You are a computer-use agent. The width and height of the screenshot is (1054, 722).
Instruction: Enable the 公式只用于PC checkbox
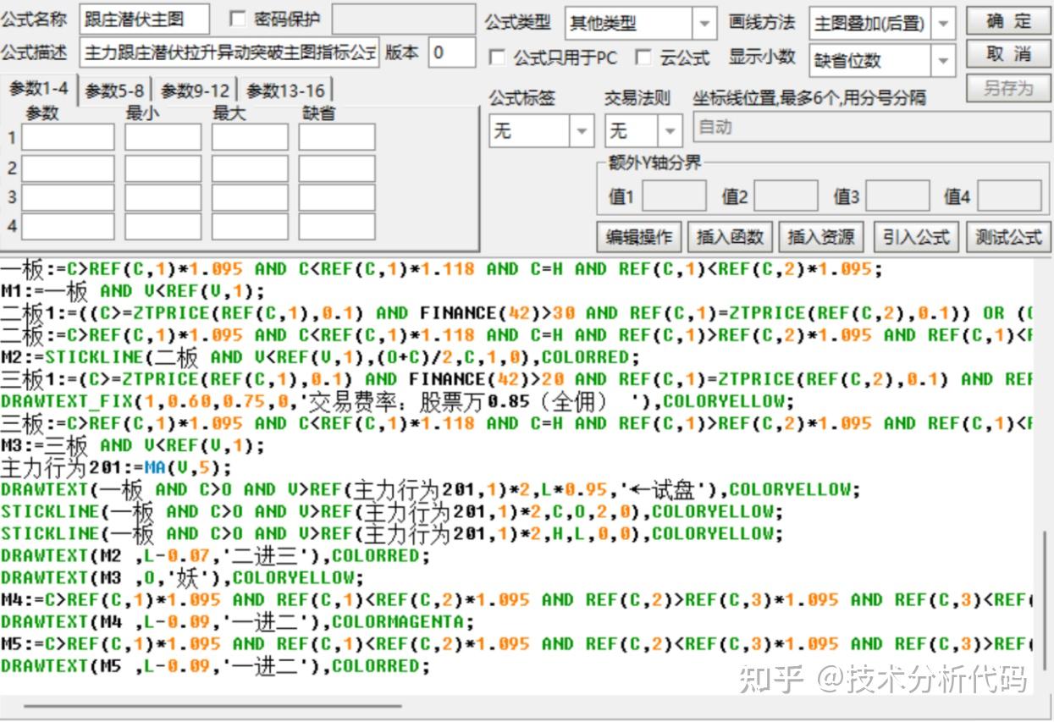pos(497,58)
